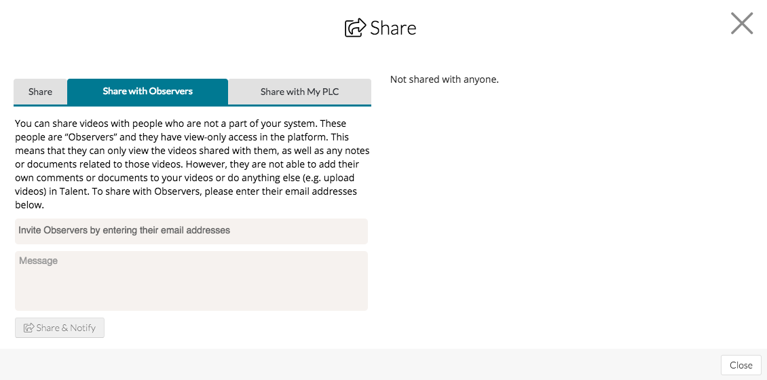Image resolution: width=767 pixels, height=380 pixels.
Task: Click the Close button in the footer
Action: click(741, 365)
